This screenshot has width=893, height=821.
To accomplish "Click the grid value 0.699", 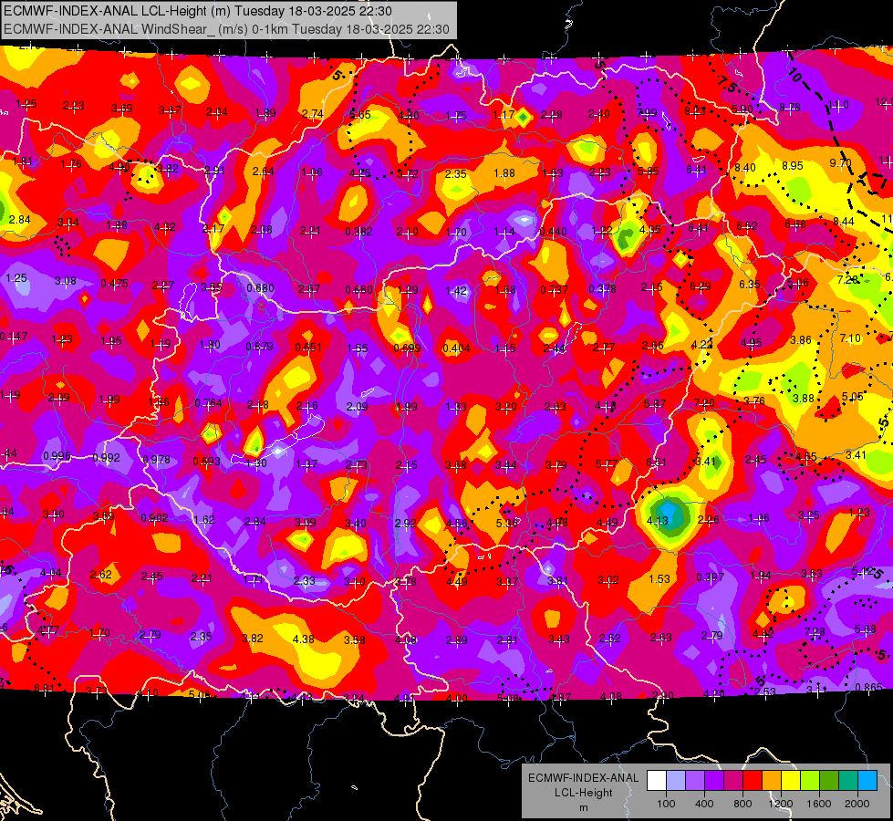I will pos(407,348).
